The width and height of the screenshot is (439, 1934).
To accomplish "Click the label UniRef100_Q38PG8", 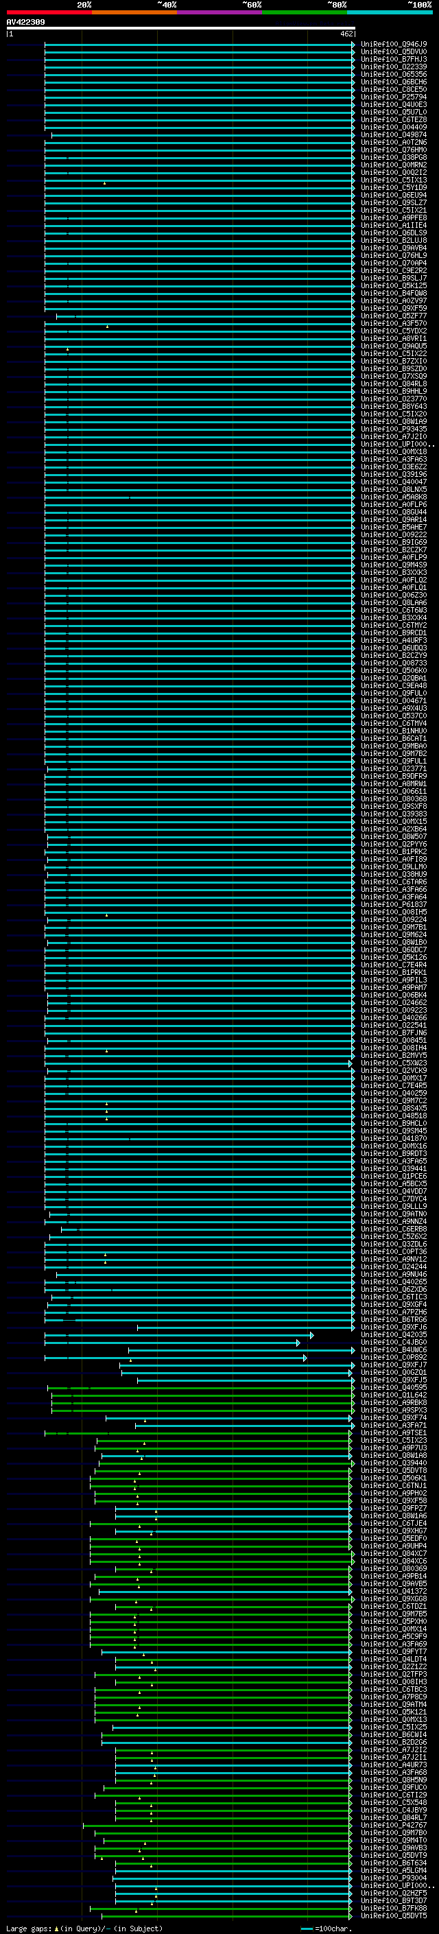I will [394, 158].
